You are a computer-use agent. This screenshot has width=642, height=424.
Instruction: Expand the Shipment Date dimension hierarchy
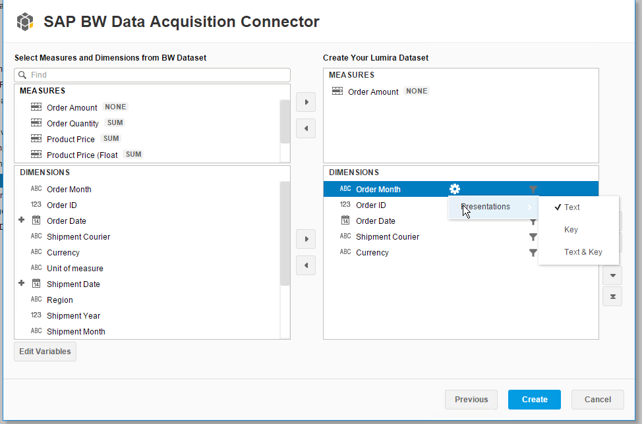coord(22,283)
